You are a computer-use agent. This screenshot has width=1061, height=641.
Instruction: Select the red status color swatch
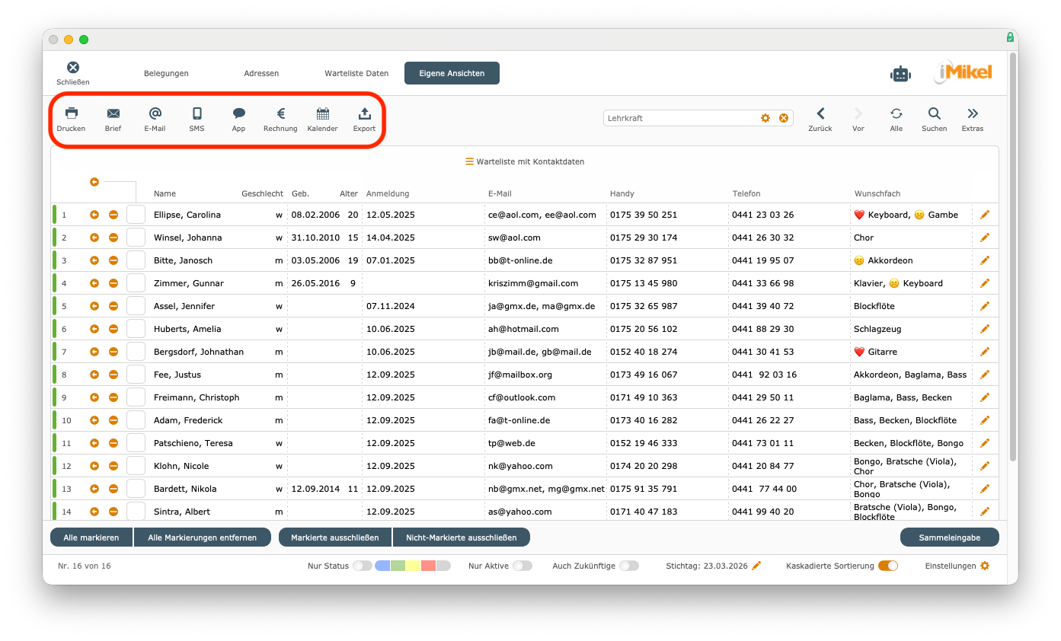click(x=428, y=566)
